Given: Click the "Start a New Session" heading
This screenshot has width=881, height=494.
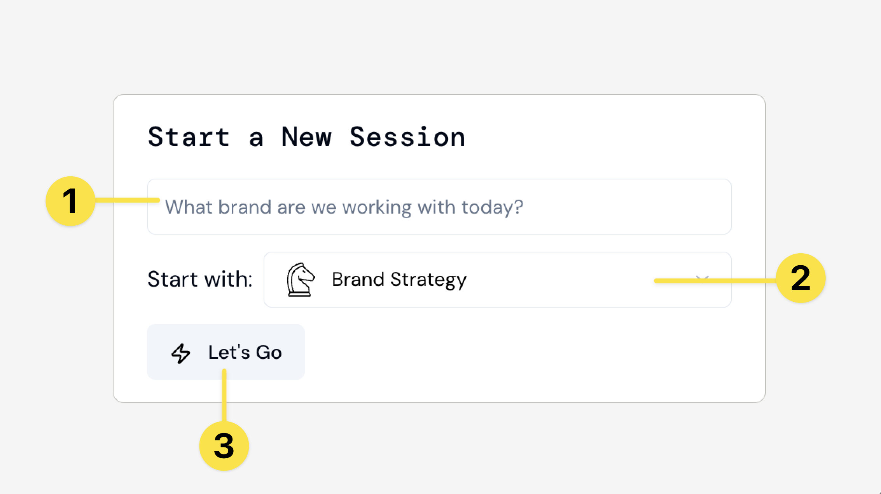Looking at the screenshot, I should click(x=306, y=137).
